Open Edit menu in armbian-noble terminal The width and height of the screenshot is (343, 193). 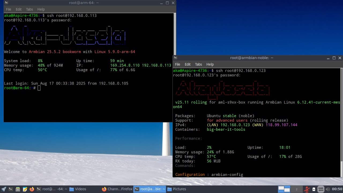(x=188, y=64)
